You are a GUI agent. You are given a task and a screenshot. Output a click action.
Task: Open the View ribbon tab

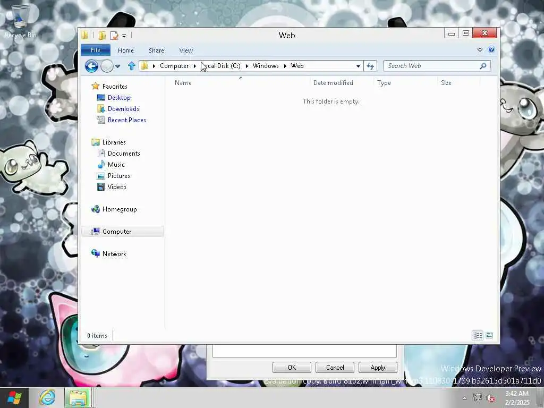186,50
